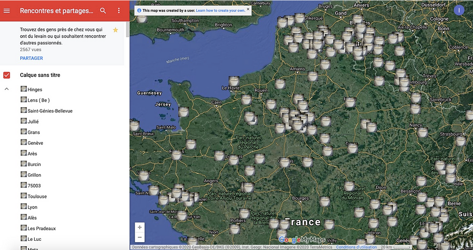Click the jar marker west of Caen on the peninsula
This screenshot has height=250, width=473.
click(183, 112)
